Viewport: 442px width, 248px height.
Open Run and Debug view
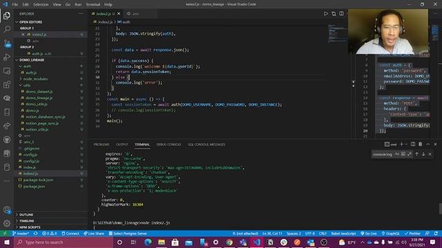pyautogui.click(x=7, y=57)
